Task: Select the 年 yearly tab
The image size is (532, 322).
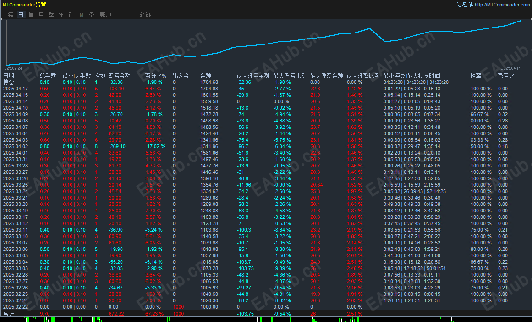Action: tap(61, 15)
